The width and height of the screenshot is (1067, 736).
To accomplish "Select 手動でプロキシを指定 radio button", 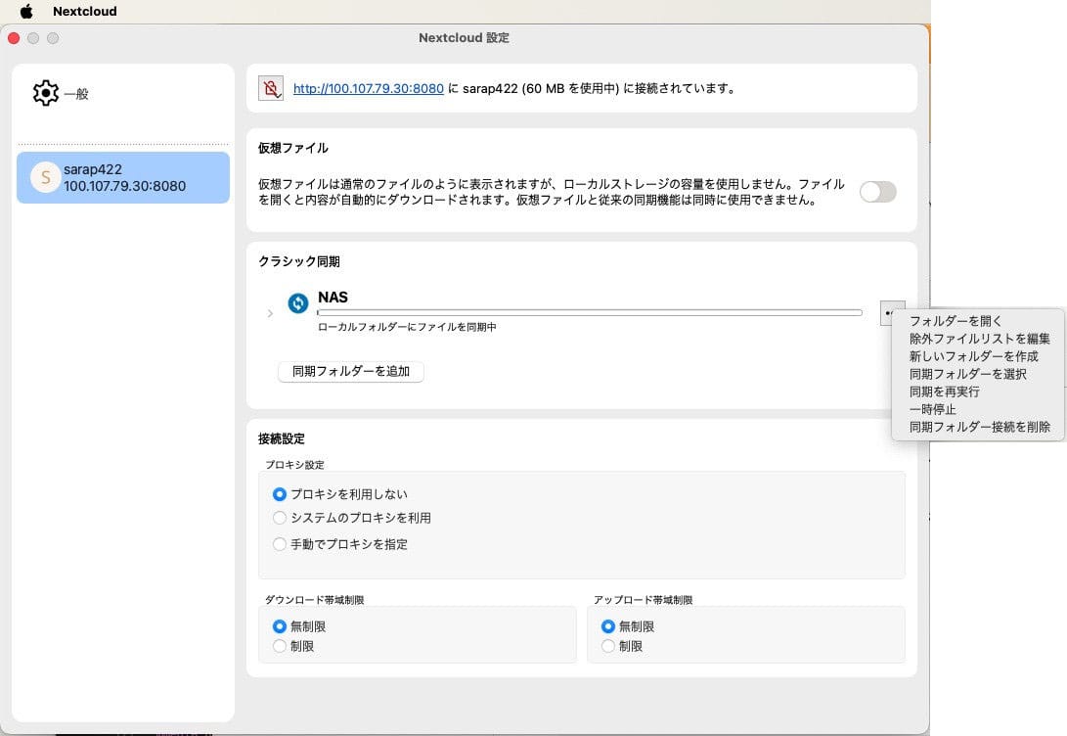I will [x=279, y=544].
